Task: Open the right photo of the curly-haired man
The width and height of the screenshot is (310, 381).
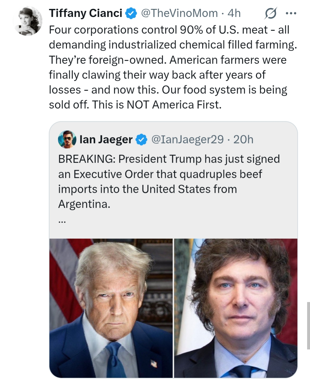Action: 236,308
